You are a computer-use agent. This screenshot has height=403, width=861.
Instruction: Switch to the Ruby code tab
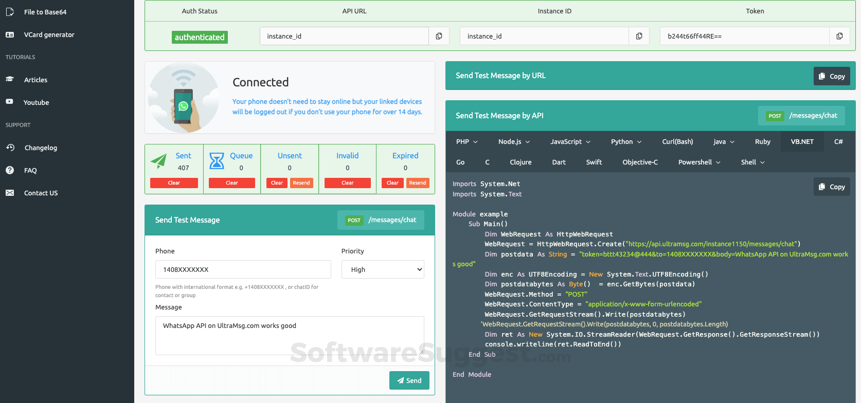coord(762,142)
